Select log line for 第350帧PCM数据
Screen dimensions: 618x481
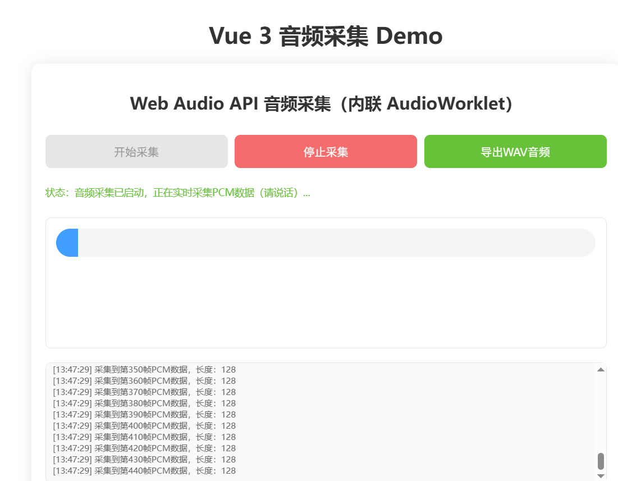[x=144, y=370]
